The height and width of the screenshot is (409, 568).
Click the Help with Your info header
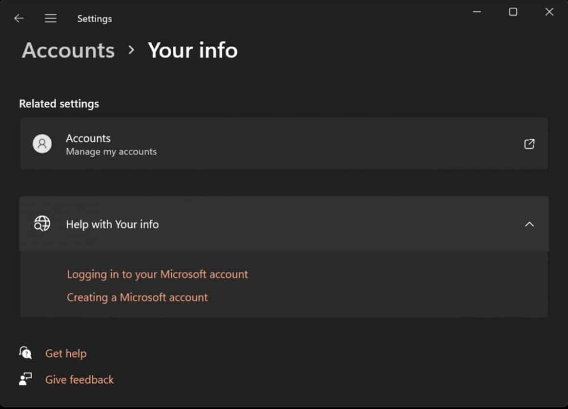coord(112,224)
